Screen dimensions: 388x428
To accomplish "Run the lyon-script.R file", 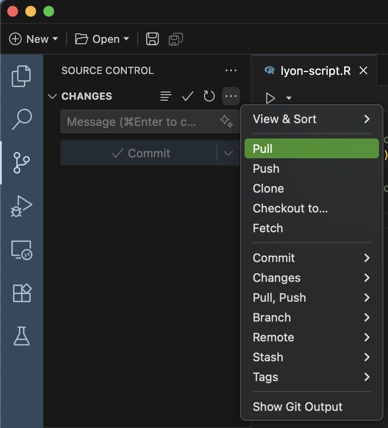I will 271,98.
